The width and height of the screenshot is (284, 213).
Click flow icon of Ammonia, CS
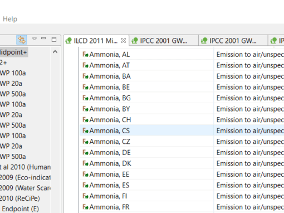pyautogui.click(x=85, y=130)
